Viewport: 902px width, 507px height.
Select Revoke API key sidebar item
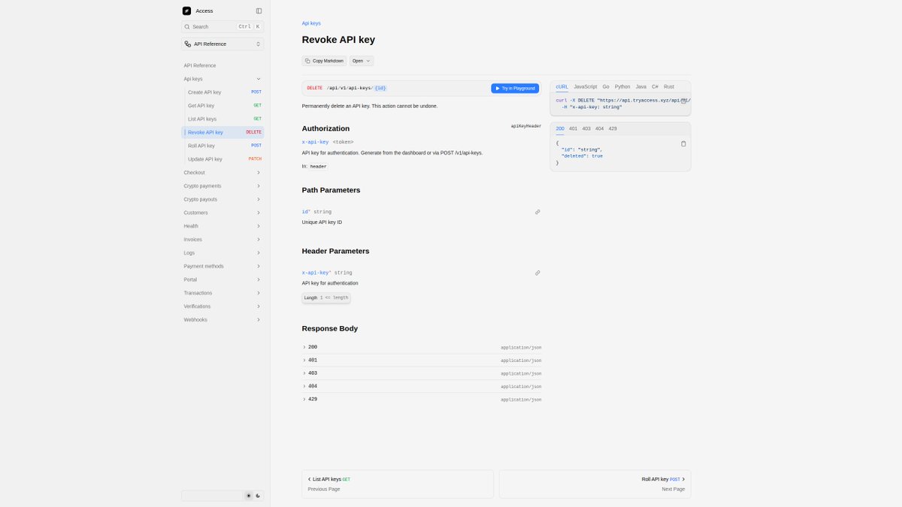pos(223,132)
